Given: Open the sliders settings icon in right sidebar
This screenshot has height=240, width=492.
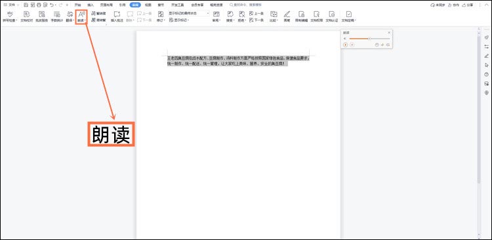Looking at the screenshot, I should tap(487, 47).
